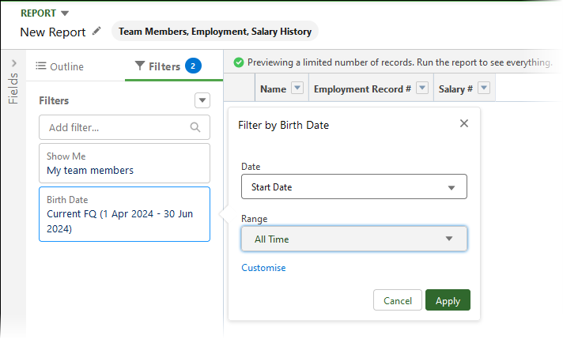Switch to the Outline tab
The width and height of the screenshot is (563, 339).
click(x=60, y=67)
